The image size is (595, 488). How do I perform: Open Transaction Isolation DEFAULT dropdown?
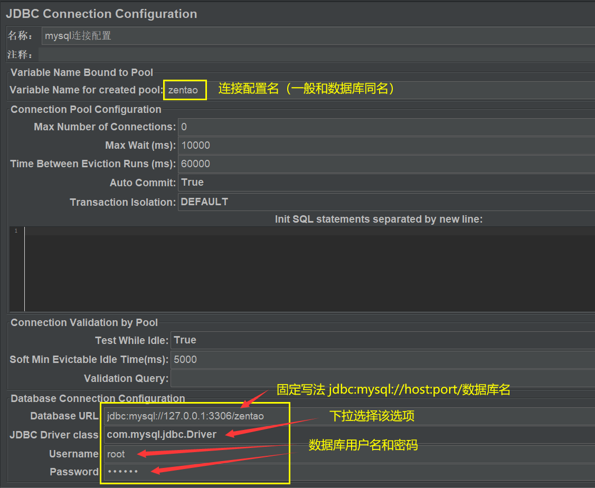pyautogui.click(x=386, y=202)
